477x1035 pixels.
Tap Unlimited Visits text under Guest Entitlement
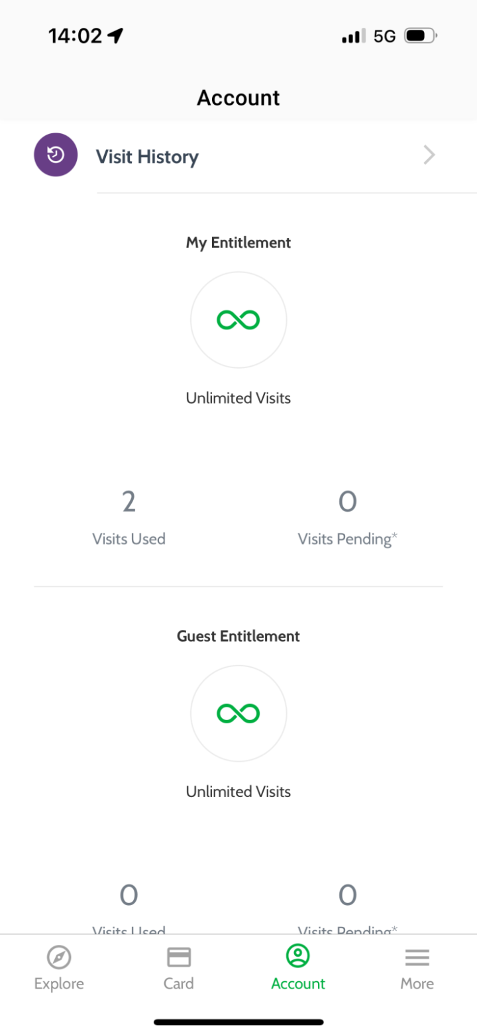[238, 792]
